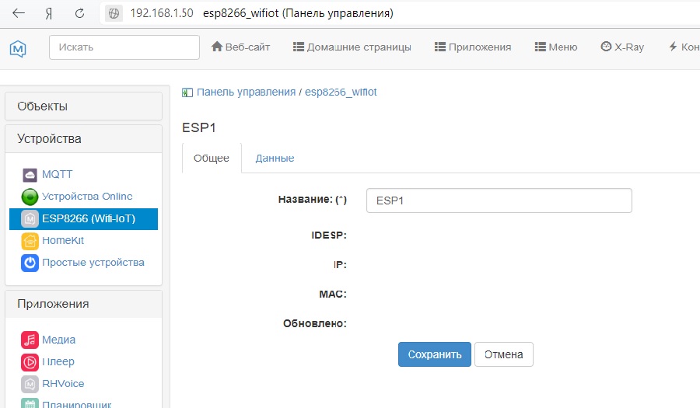This screenshot has width=700, height=408.
Task: Open the HomeKit link
Action: point(63,240)
